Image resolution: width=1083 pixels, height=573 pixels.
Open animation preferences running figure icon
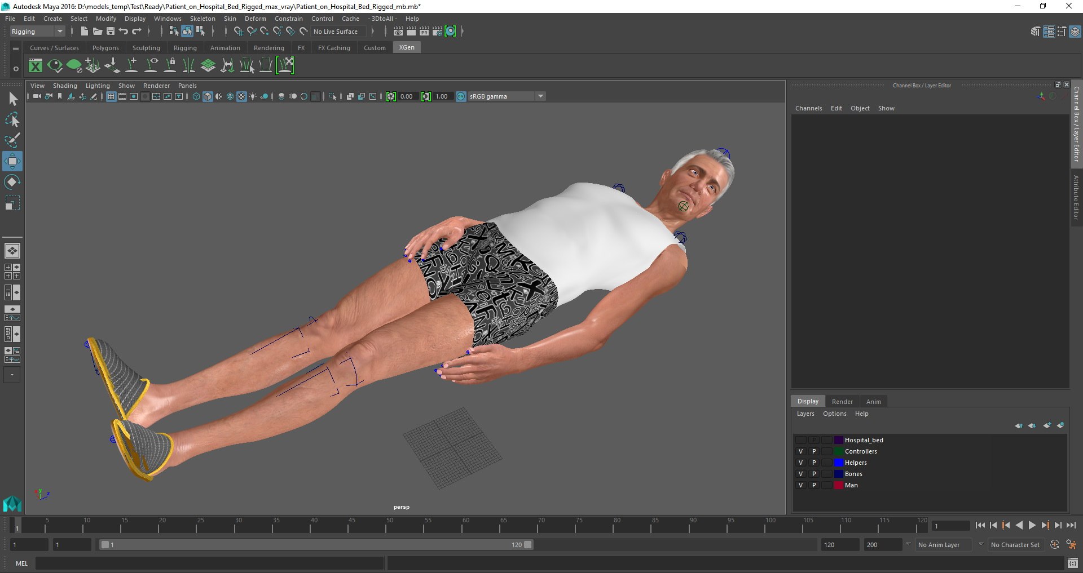1071,545
